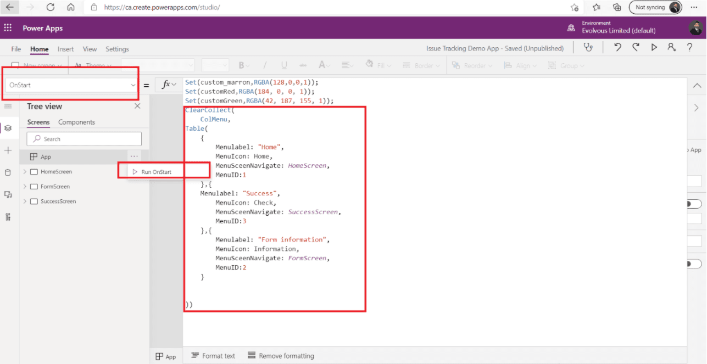Viewport: 707px width, 364px height.
Task: Collapse the formula bar chevron
Action: click(x=697, y=86)
